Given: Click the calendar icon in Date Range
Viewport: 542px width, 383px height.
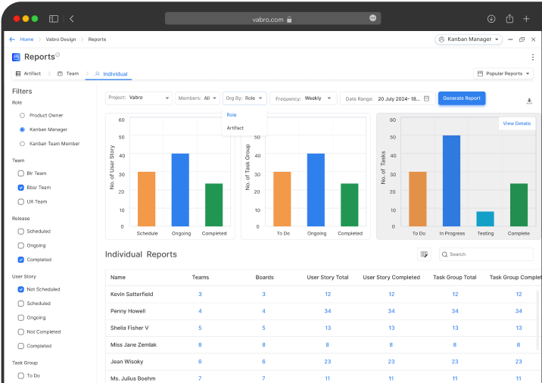Looking at the screenshot, I should pyautogui.click(x=427, y=98).
